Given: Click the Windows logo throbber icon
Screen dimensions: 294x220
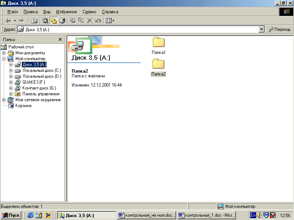Looking at the screenshot, I should [286, 12].
